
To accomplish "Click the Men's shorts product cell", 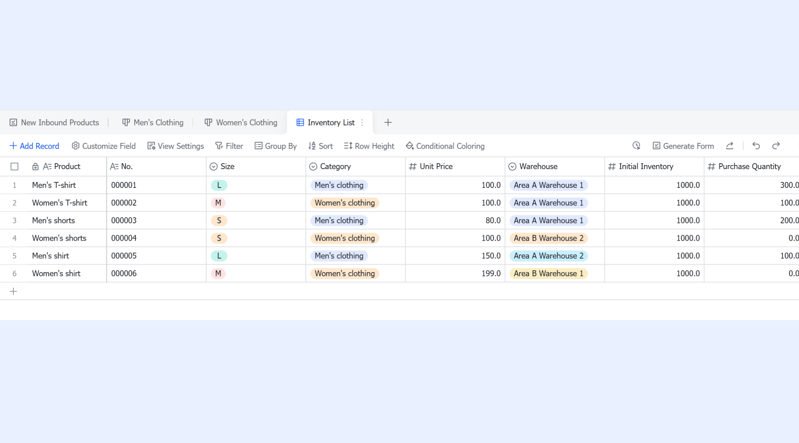I will coord(67,221).
